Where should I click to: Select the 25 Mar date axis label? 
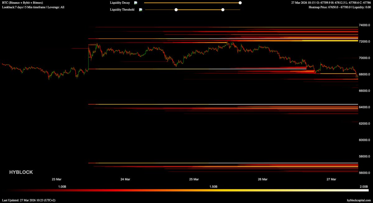pyautogui.click(x=193, y=179)
